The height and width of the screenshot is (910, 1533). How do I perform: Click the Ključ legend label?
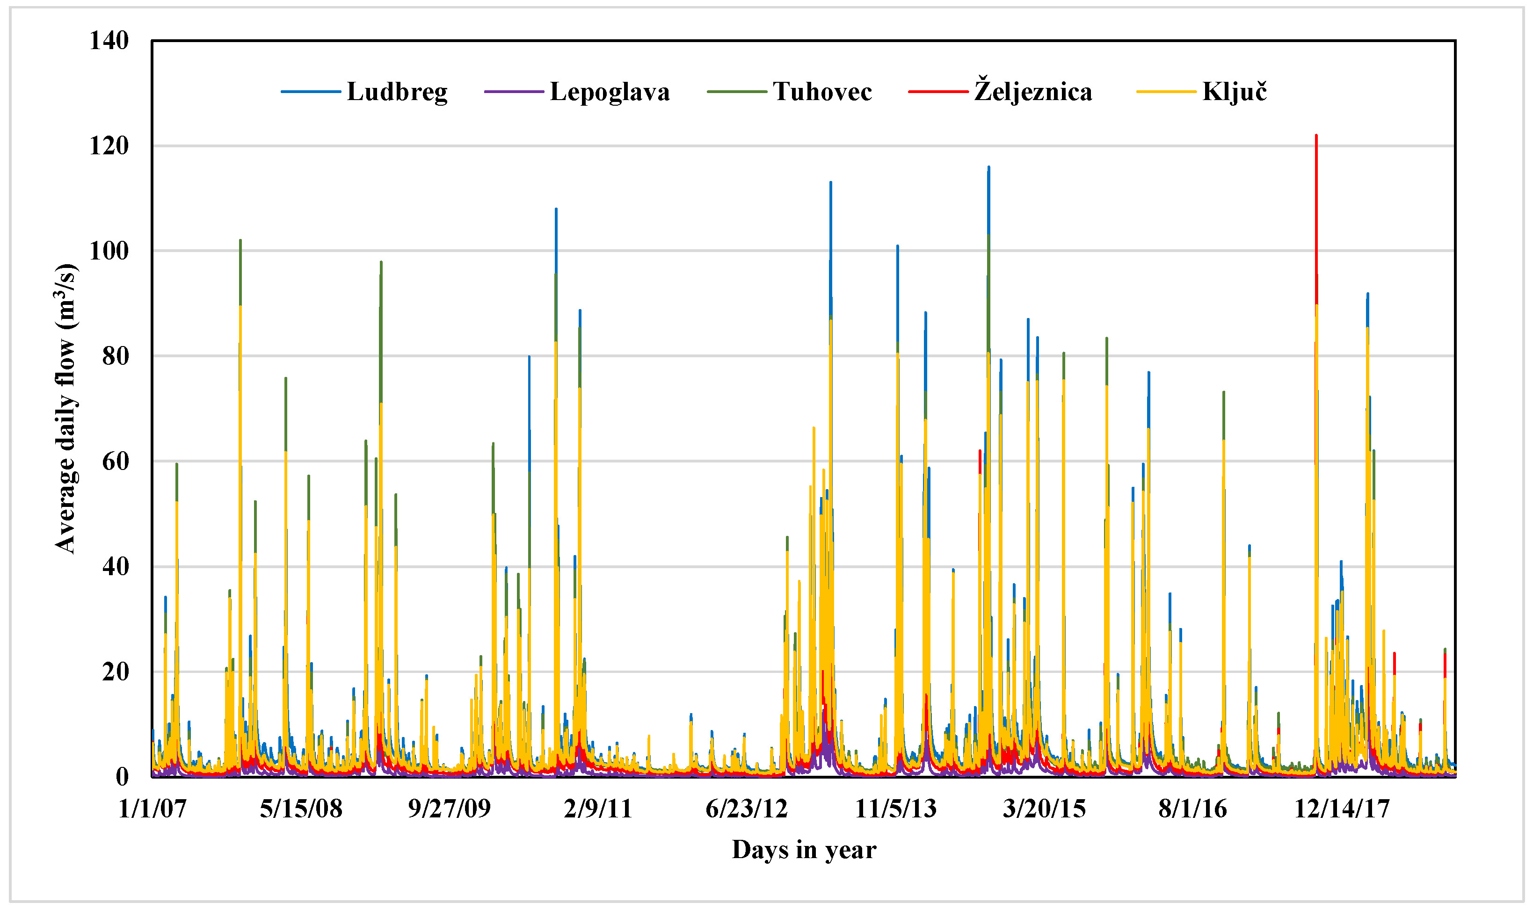click(x=1234, y=92)
